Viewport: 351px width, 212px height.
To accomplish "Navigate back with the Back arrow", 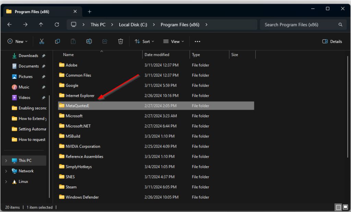I will (x=10, y=25).
